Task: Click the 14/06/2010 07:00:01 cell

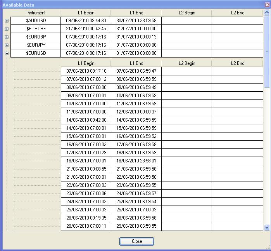Action: [x=86, y=128]
